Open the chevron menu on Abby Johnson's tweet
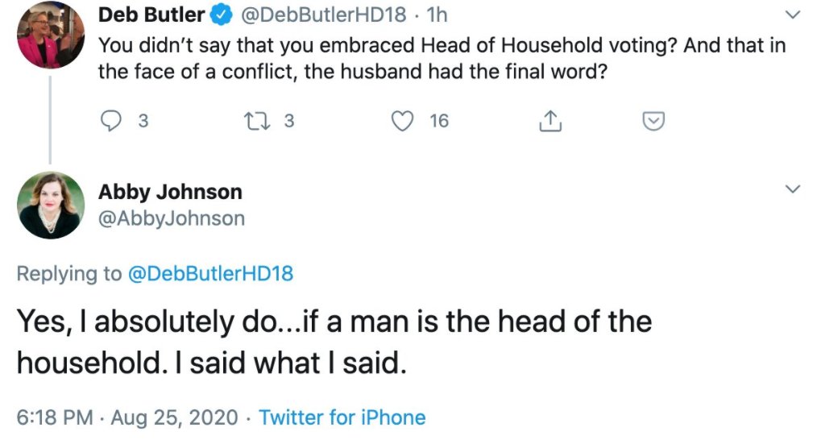817x444 pixels. pos(793,189)
